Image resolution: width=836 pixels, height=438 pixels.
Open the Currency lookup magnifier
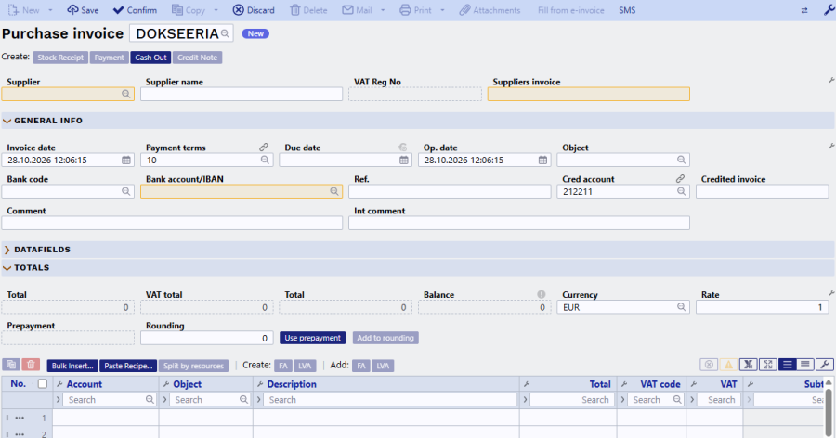pos(682,307)
